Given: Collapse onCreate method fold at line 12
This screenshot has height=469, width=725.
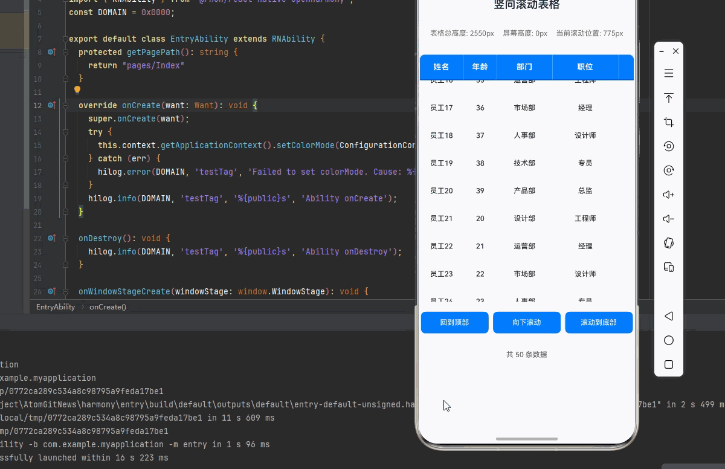Looking at the screenshot, I should pos(66,106).
